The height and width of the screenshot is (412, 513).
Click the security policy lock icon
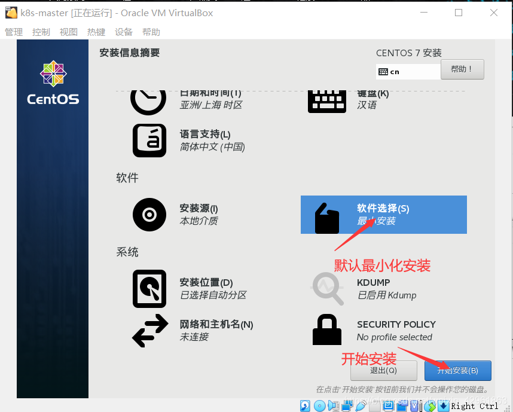click(x=327, y=329)
